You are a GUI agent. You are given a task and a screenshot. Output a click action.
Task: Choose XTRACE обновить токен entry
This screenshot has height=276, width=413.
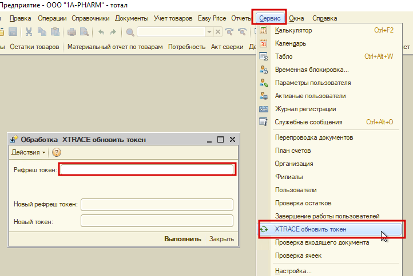329,229
